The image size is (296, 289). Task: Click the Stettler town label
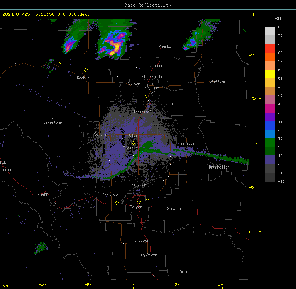[218, 81]
